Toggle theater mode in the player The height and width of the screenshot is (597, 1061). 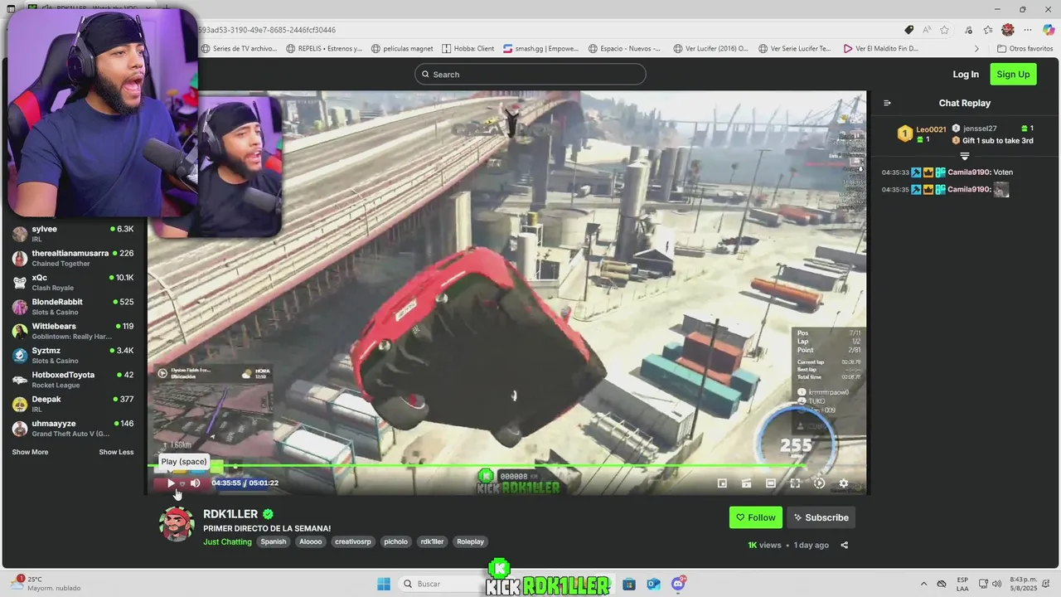point(771,483)
